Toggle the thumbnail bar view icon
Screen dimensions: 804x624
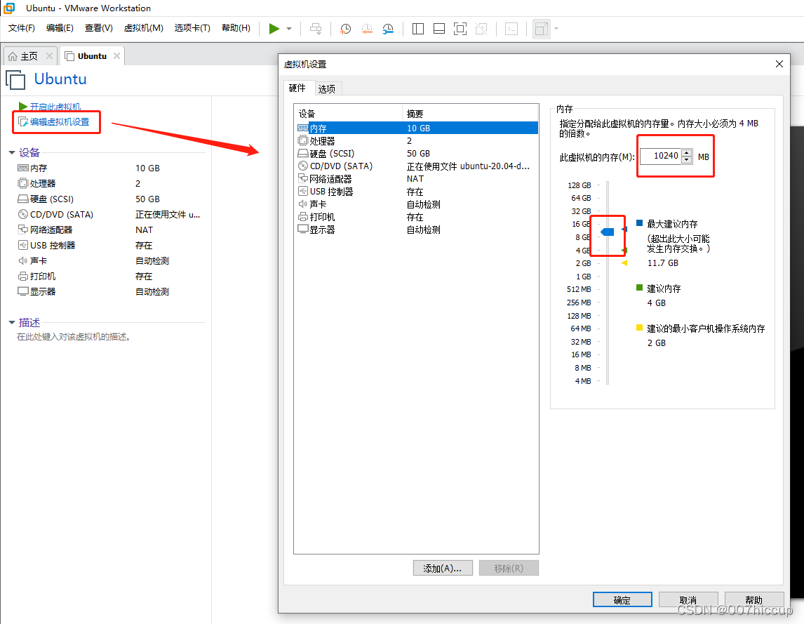click(x=439, y=29)
